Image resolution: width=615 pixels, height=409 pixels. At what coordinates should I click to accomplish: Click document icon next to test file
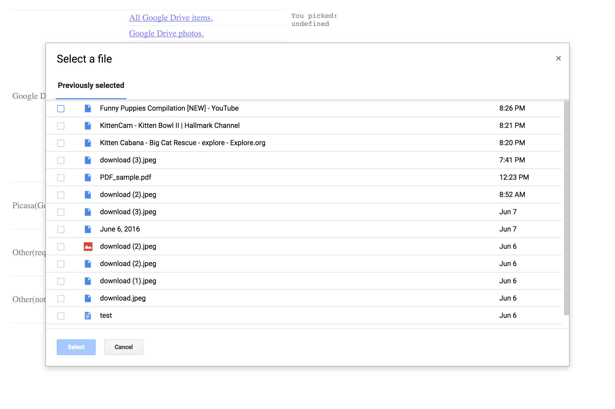point(88,316)
